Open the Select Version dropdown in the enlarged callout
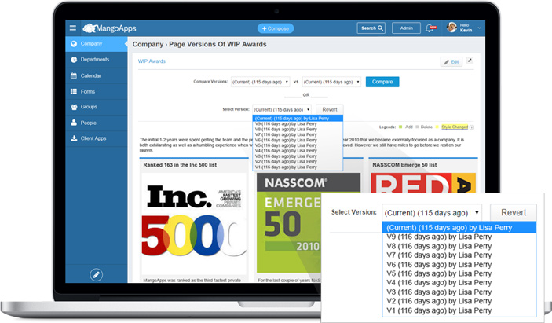 click(432, 213)
